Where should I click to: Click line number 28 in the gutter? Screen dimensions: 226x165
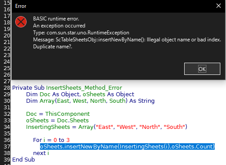[7, 88]
